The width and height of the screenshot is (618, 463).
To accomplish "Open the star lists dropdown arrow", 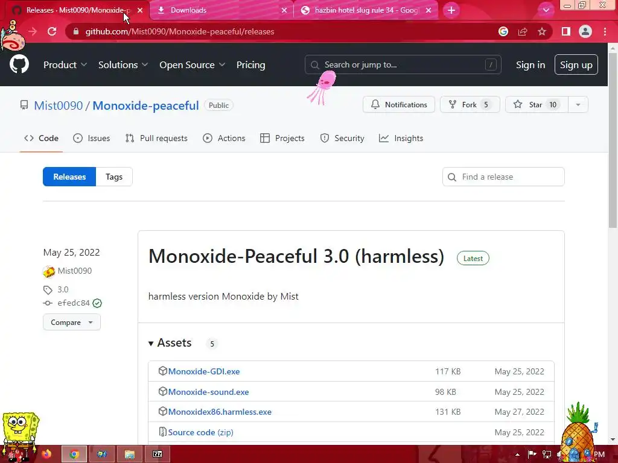I will click(x=578, y=105).
